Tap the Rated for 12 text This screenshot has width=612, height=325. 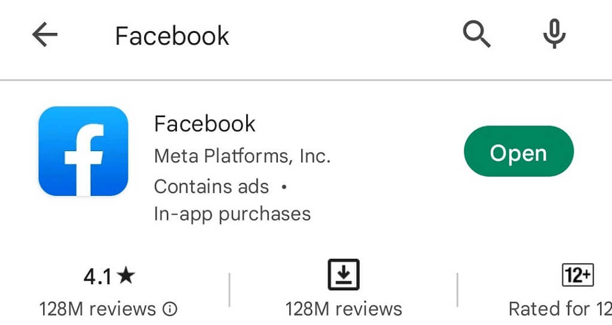559,309
